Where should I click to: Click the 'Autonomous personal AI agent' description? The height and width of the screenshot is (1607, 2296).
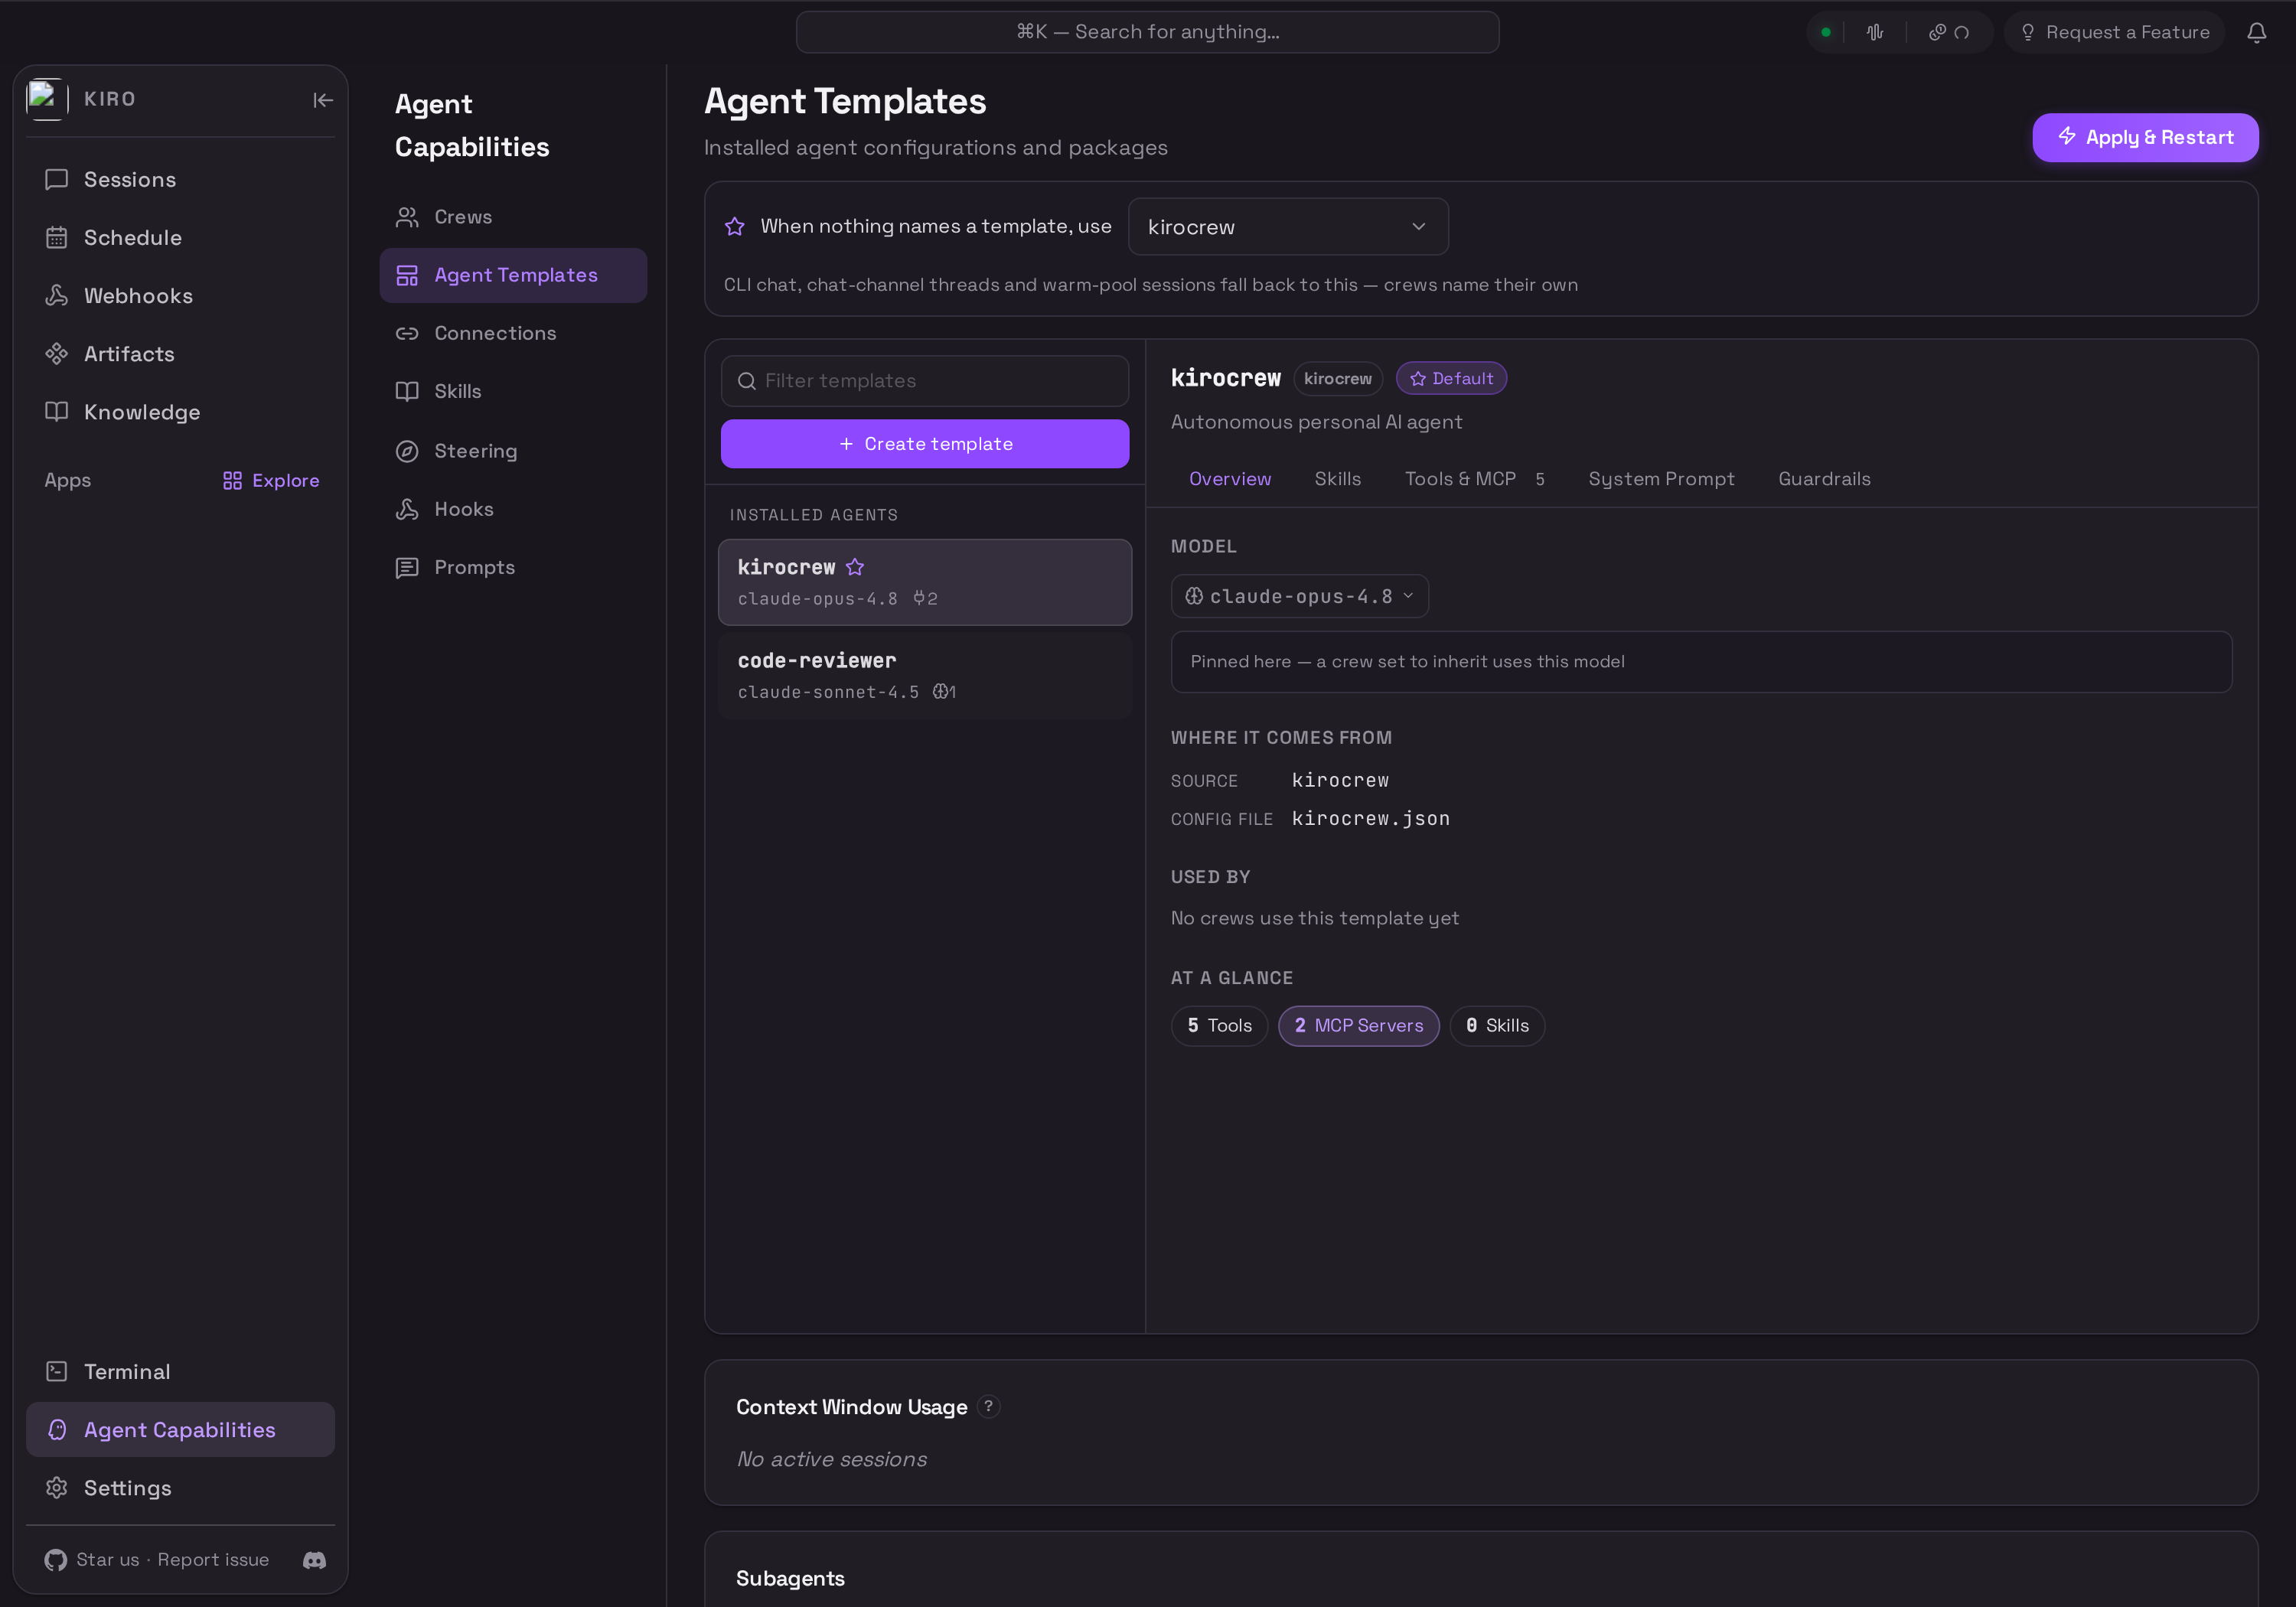tap(1316, 422)
